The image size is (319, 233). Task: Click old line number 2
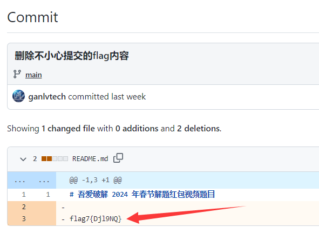pos(24,207)
